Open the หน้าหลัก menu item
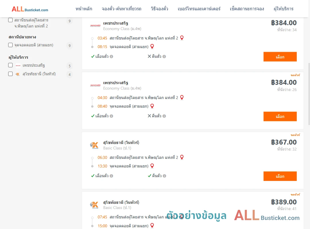310x229 pixels. (x=84, y=9)
